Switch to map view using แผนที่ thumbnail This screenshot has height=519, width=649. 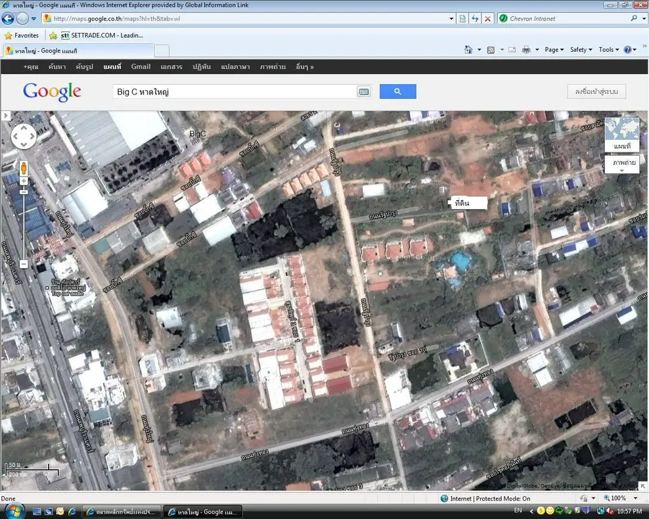621,135
